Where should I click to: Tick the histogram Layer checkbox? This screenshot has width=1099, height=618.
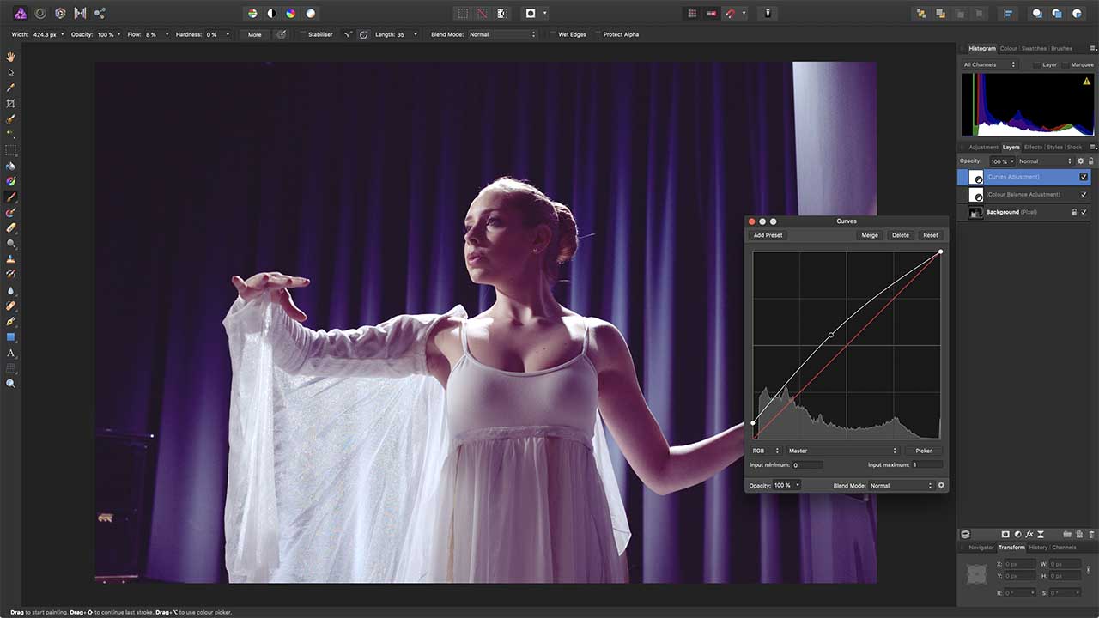pos(1037,64)
